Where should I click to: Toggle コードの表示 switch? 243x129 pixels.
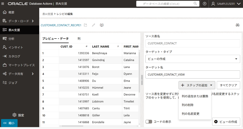click(x=149, y=122)
